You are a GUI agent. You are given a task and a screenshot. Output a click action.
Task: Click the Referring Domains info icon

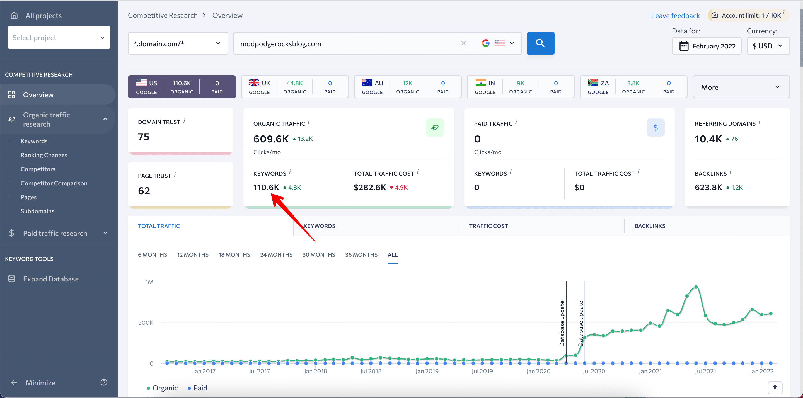click(759, 122)
